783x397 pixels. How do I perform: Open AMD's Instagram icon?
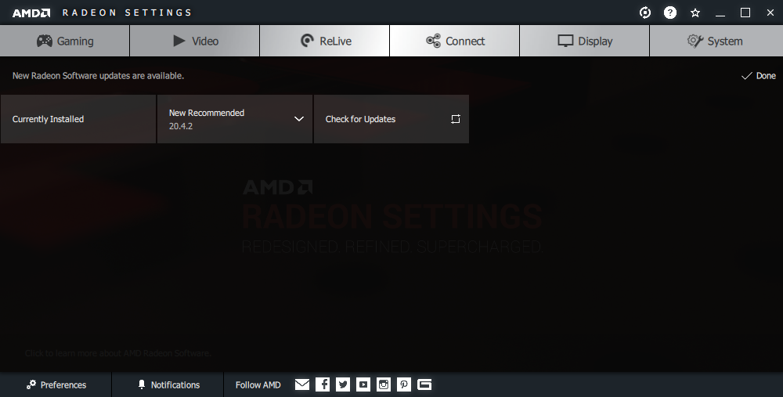[384, 384]
